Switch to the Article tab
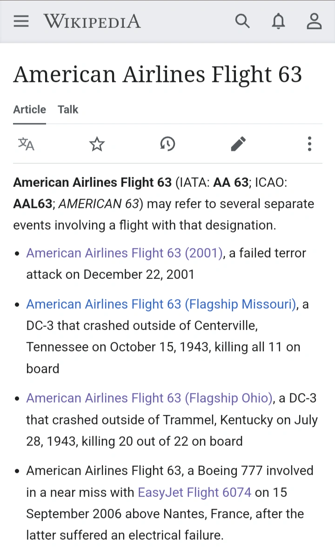The image size is (335, 549). click(29, 110)
